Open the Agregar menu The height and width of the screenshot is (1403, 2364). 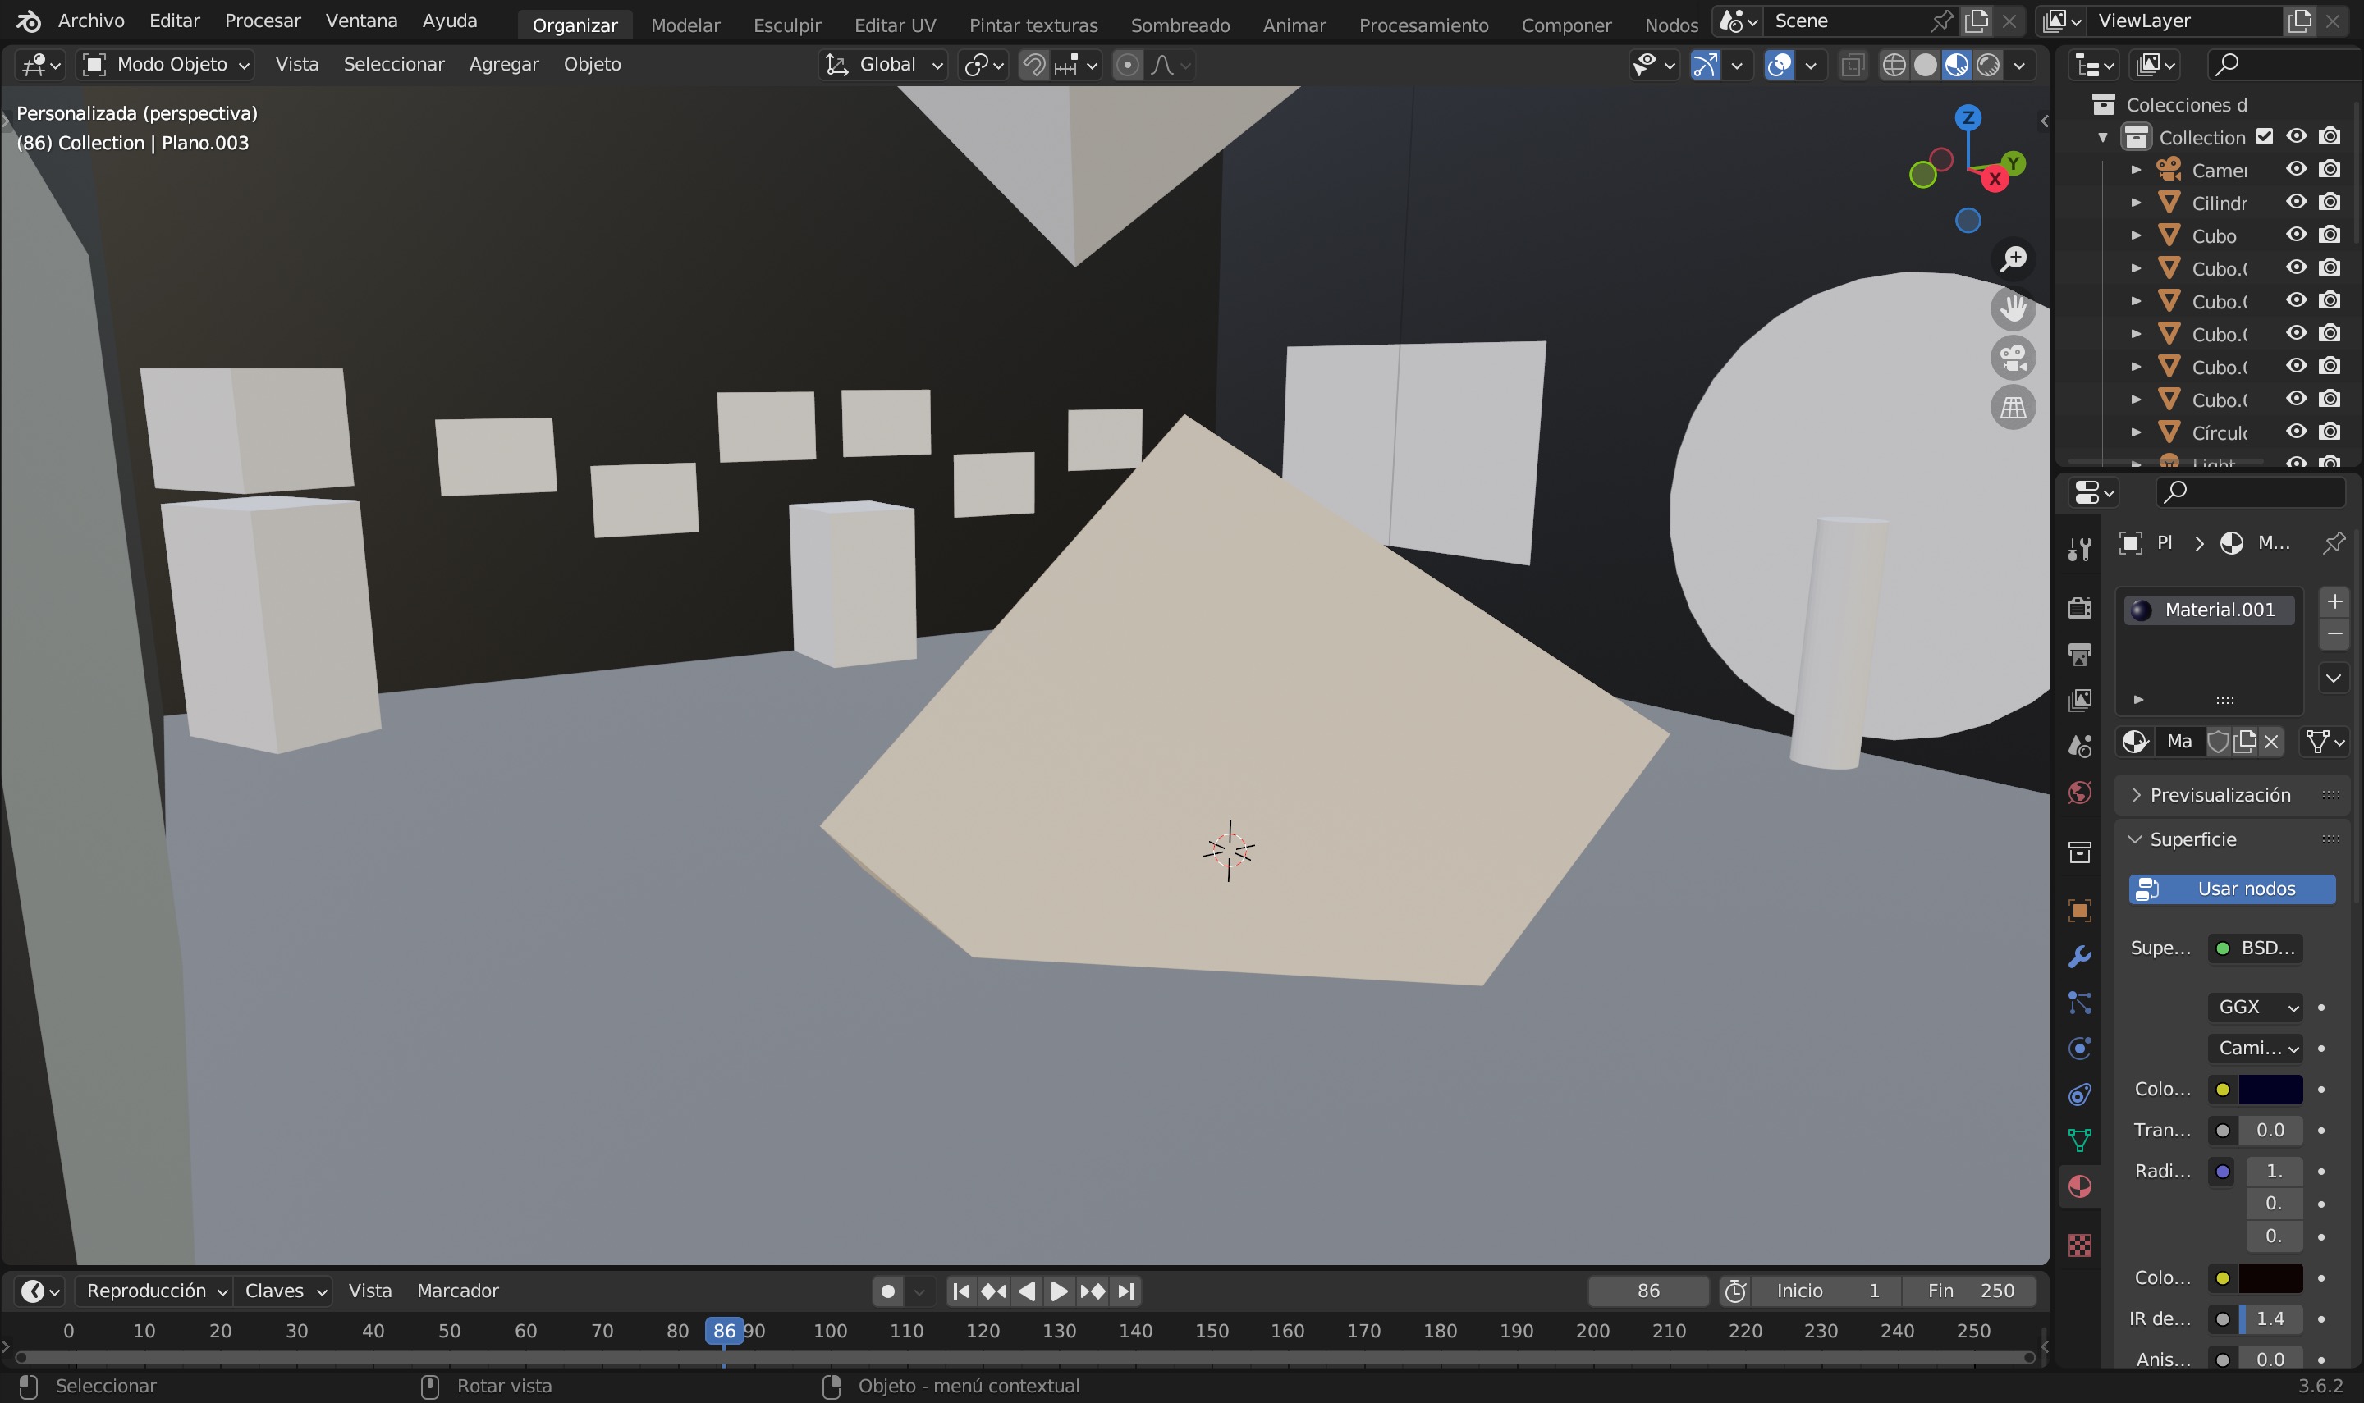point(503,64)
